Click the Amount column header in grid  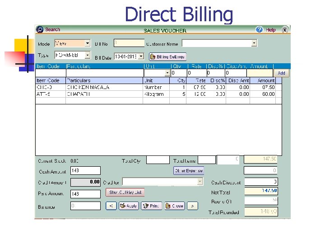click(x=263, y=80)
